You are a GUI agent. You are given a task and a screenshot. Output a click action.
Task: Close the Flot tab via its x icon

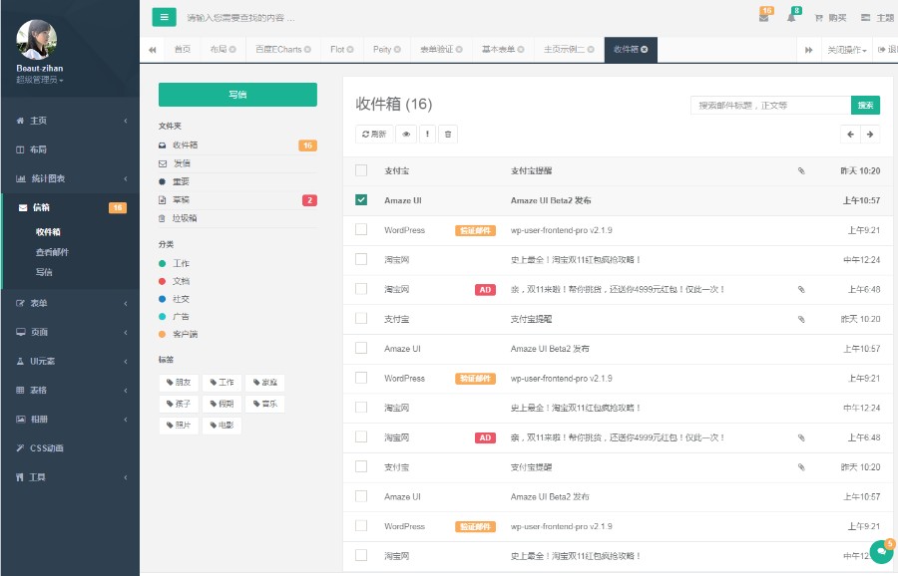point(350,50)
